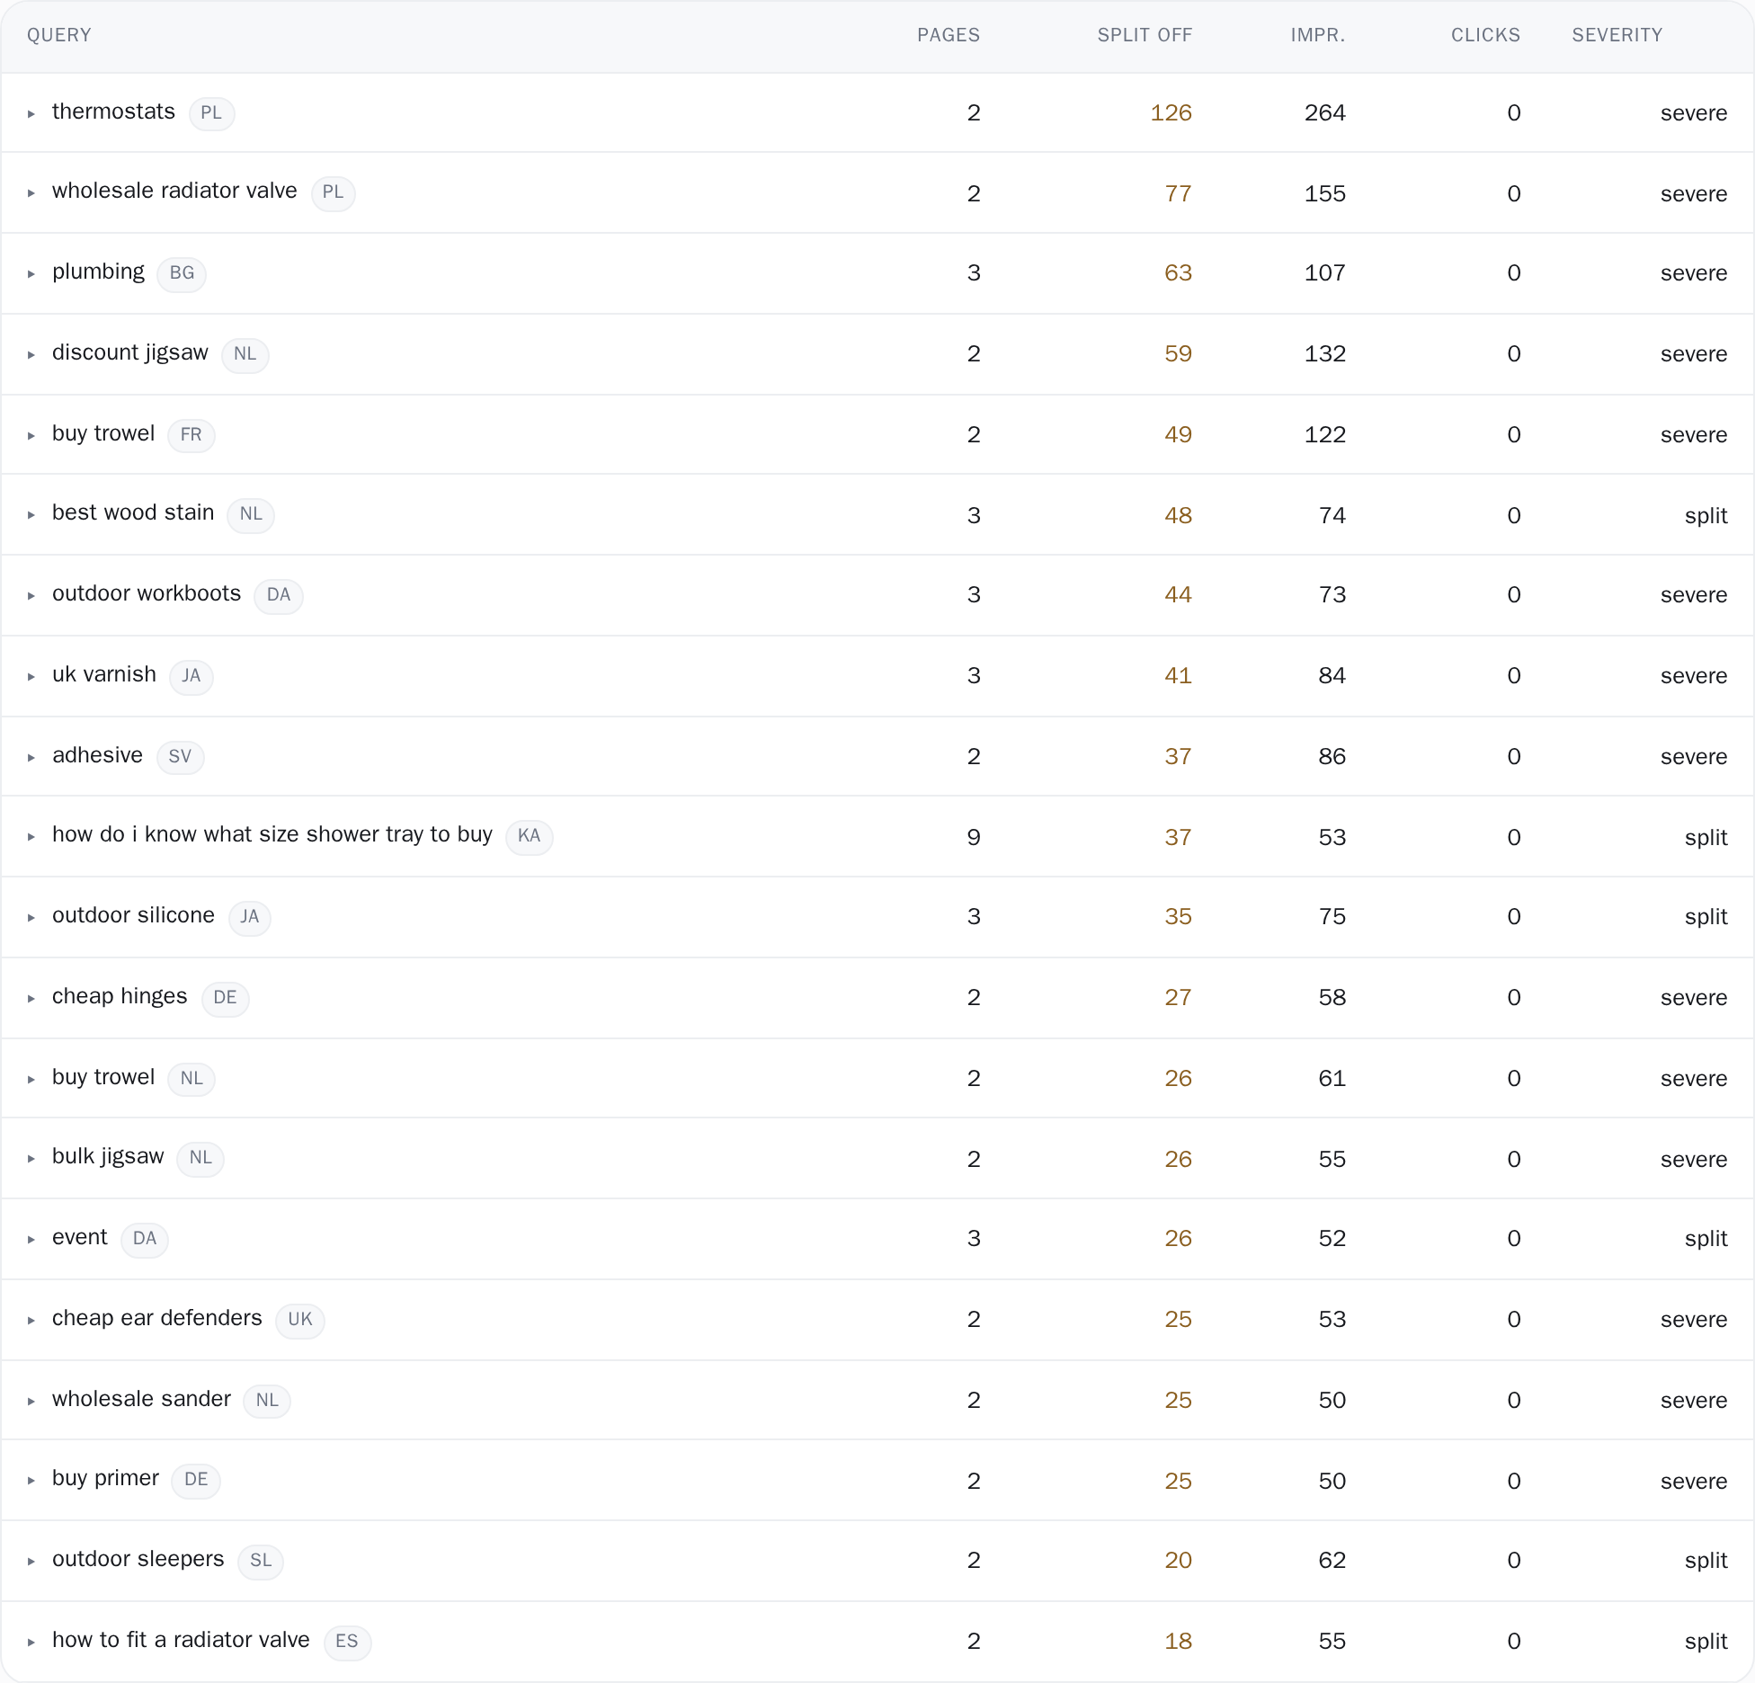The height and width of the screenshot is (1683, 1755).
Task: Sort by the PAGES column header
Action: tap(949, 35)
